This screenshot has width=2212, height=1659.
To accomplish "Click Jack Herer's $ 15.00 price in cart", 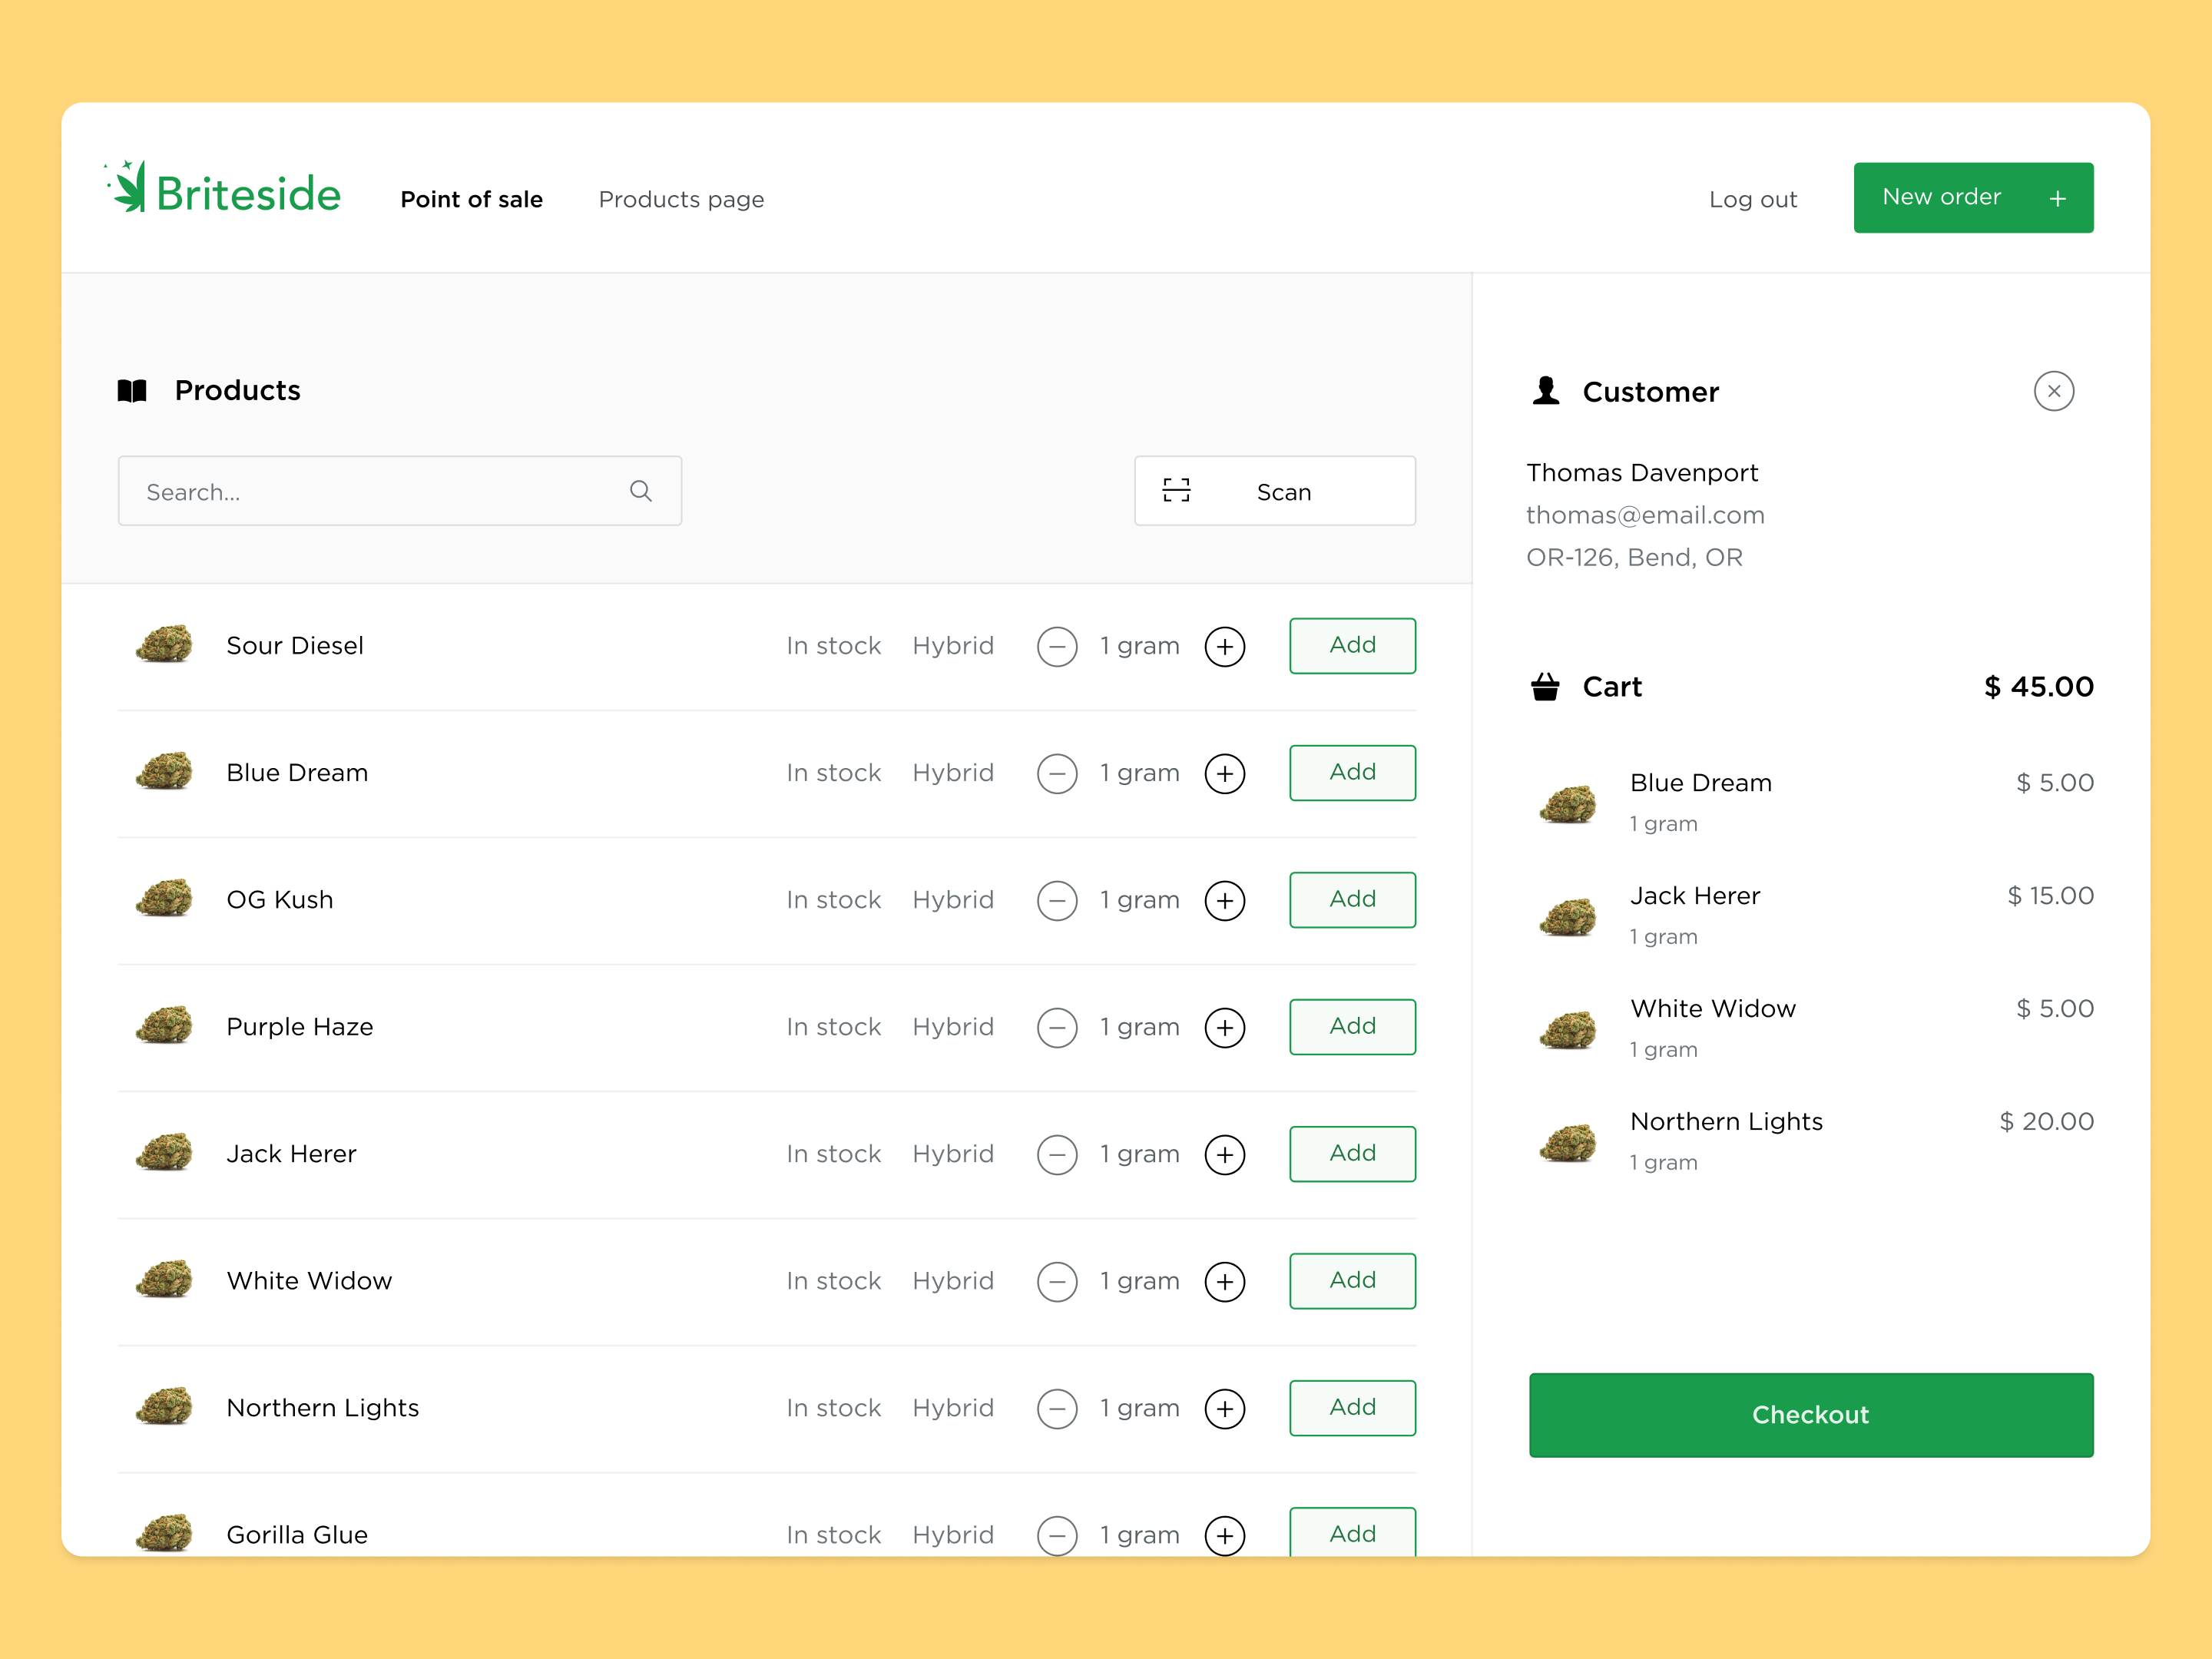I will (2050, 896).
